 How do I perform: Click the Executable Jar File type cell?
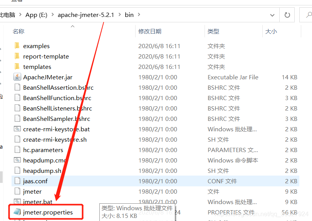coord(233,77)
